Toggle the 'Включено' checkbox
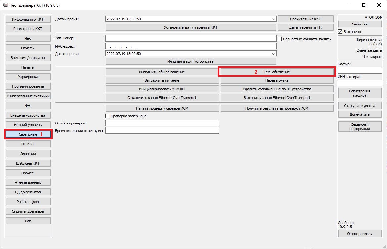 [340, 32]
